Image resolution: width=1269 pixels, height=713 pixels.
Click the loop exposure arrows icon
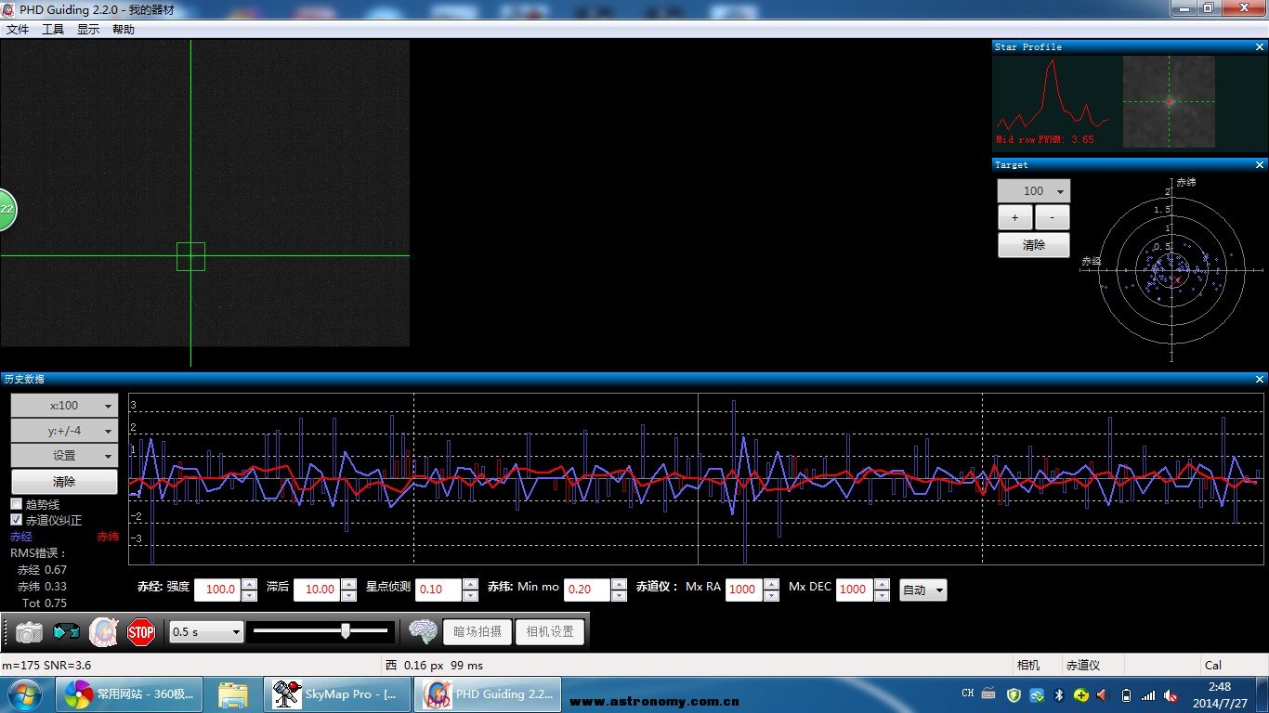pos(67,632)
